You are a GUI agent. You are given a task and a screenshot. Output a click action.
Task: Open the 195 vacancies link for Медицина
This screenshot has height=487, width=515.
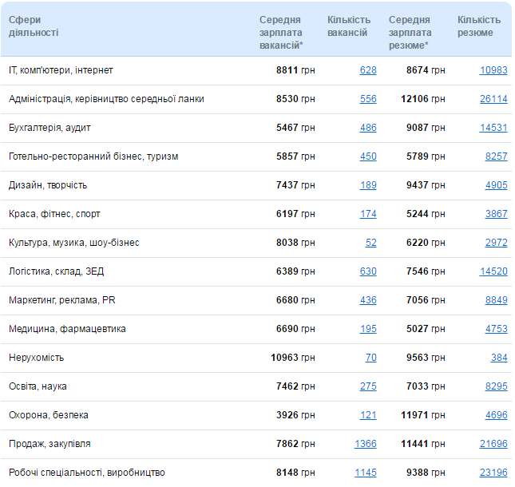click(x=368, y=329)
